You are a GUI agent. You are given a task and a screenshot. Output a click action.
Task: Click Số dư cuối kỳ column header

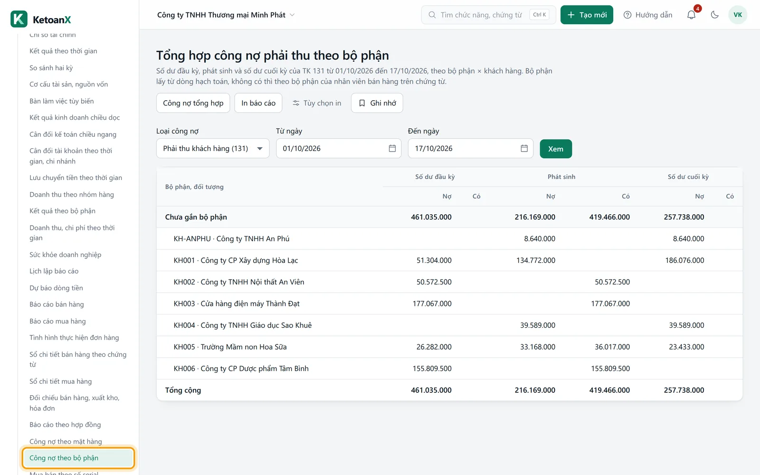pyautogui.click(x=688, y=177)
